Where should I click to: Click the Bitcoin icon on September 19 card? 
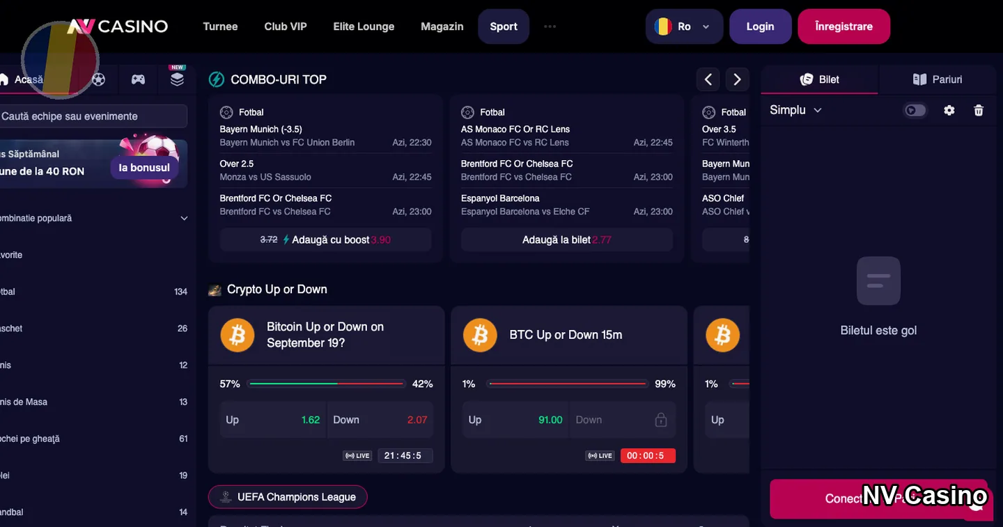point(238,335)
